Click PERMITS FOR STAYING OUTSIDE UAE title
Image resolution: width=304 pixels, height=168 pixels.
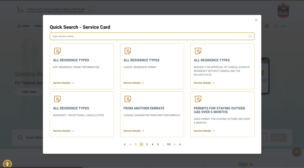pyautogui.click(x=219, y=110)
